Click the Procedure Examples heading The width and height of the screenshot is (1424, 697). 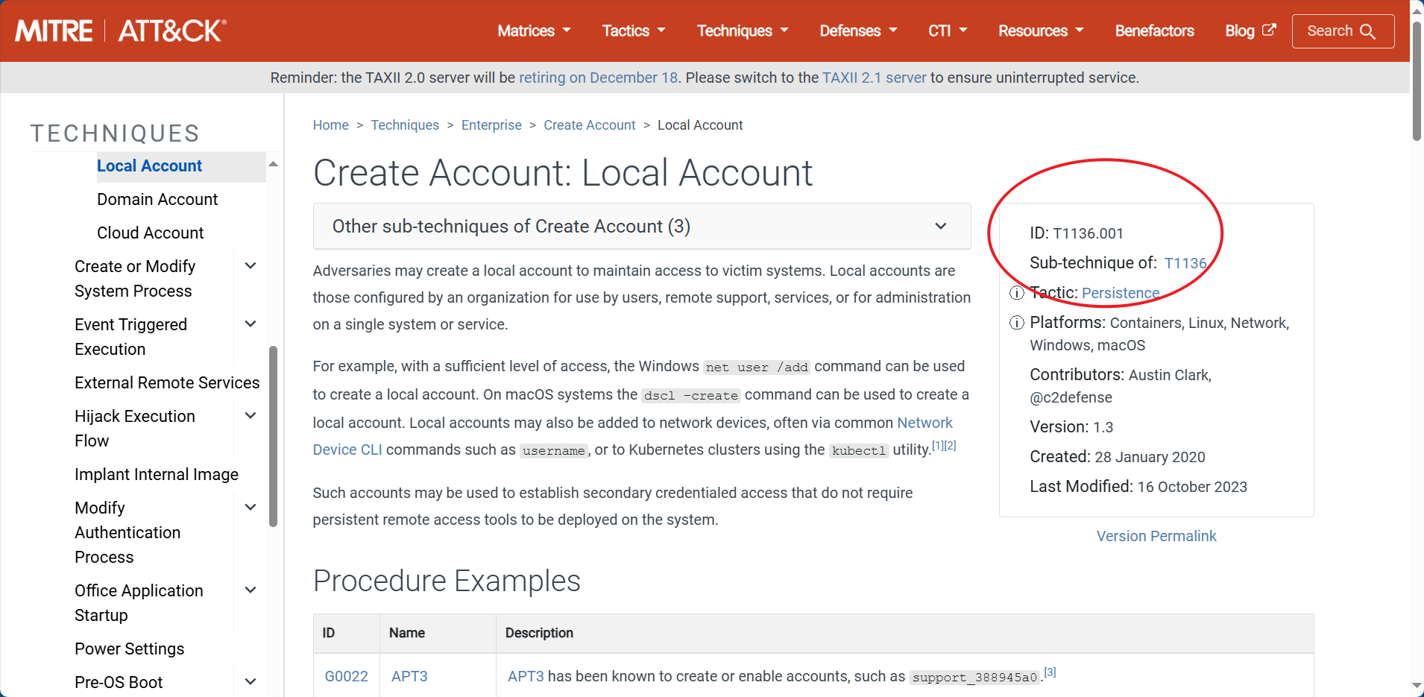point(447,581)
